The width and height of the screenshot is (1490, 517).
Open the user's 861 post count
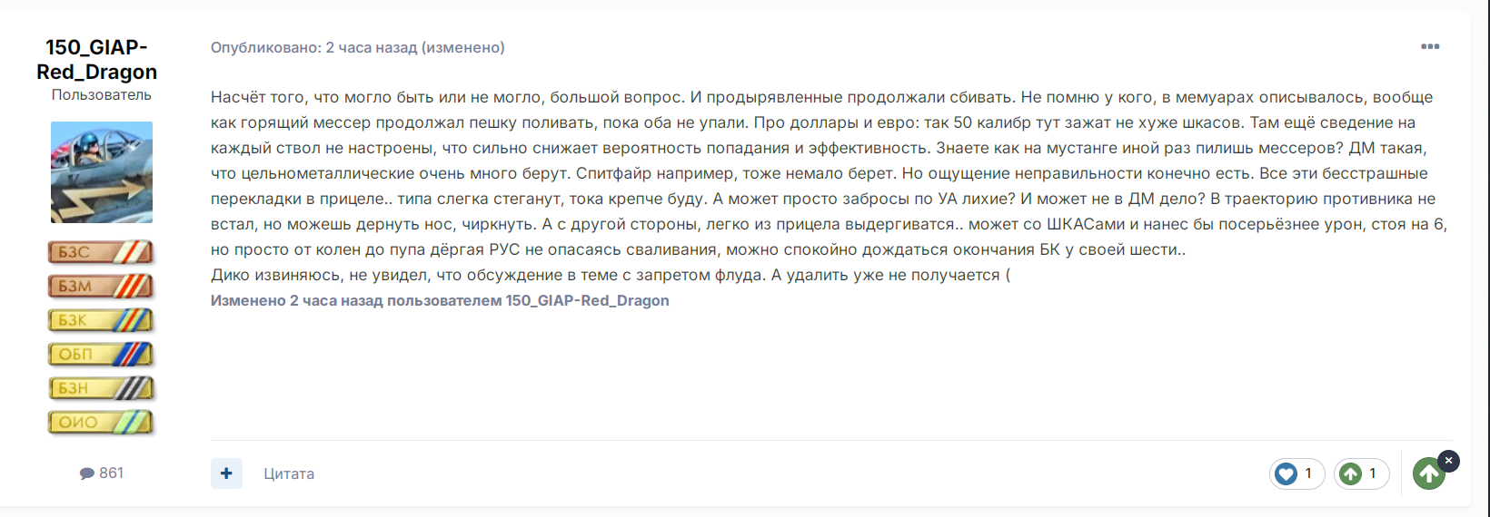click(x=102, y=473)
